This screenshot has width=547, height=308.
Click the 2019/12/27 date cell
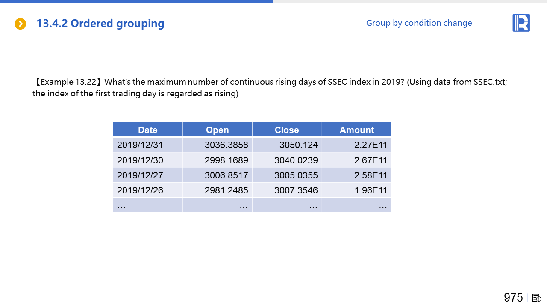[x=140, y=175]
